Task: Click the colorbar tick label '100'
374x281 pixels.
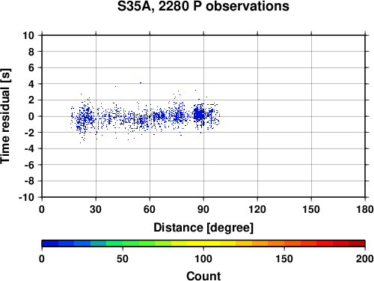Action: [203, 259]
